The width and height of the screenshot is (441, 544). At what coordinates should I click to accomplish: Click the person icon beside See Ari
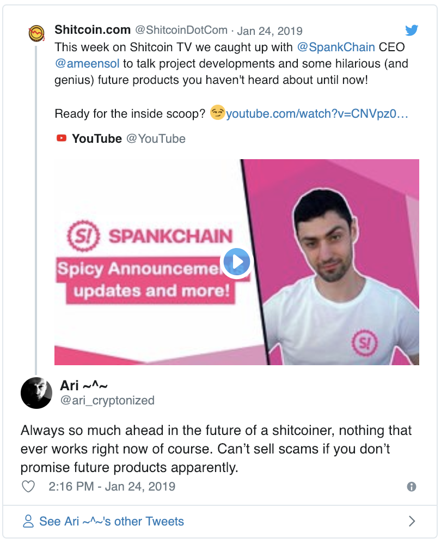[28, 522]
